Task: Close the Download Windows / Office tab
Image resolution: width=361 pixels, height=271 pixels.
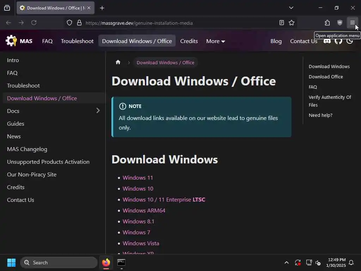Action: (x=89, y=8)
